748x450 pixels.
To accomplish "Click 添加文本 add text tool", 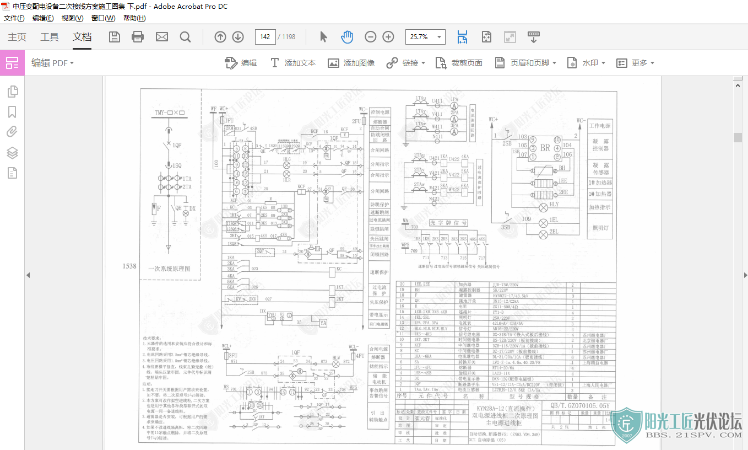I will tap(292, 63).
